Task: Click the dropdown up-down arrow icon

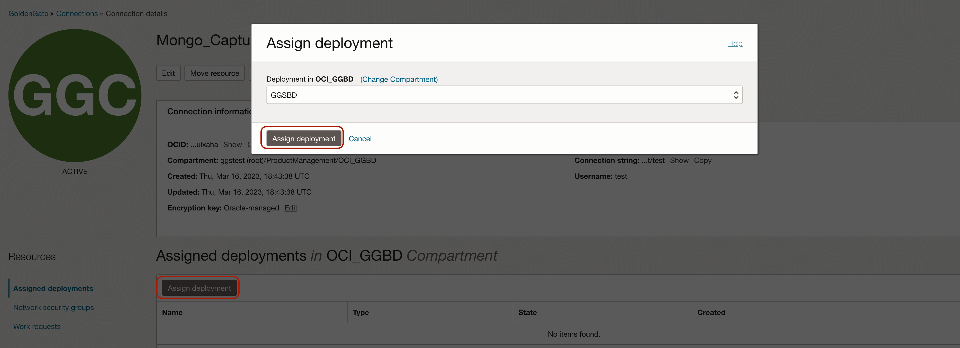Action: (736, 95)
